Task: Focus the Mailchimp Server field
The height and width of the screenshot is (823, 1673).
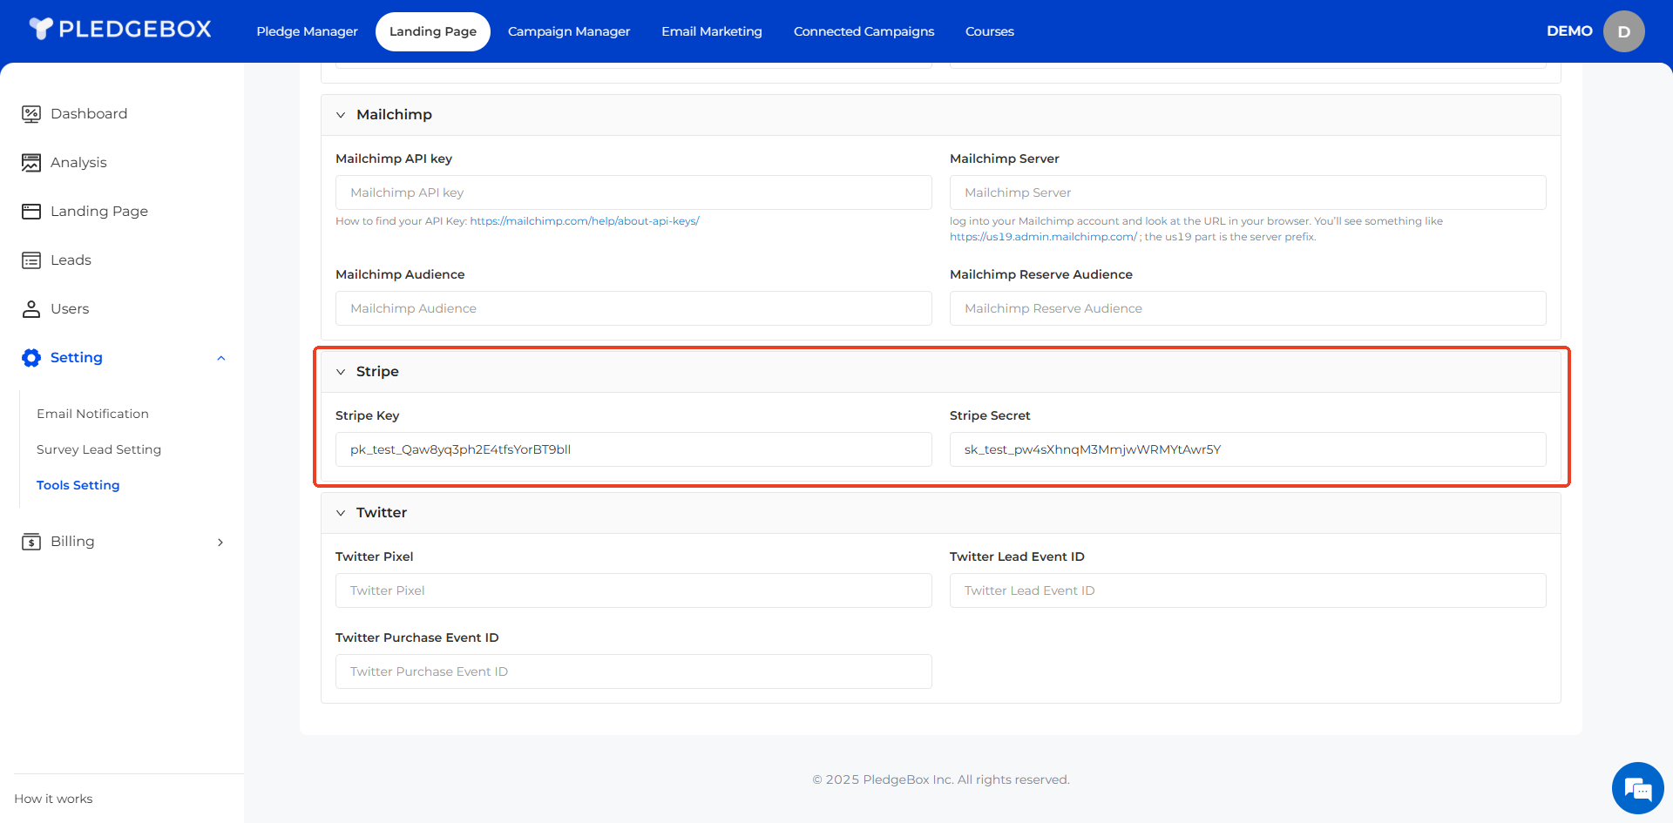Action: coord(1248,192)
